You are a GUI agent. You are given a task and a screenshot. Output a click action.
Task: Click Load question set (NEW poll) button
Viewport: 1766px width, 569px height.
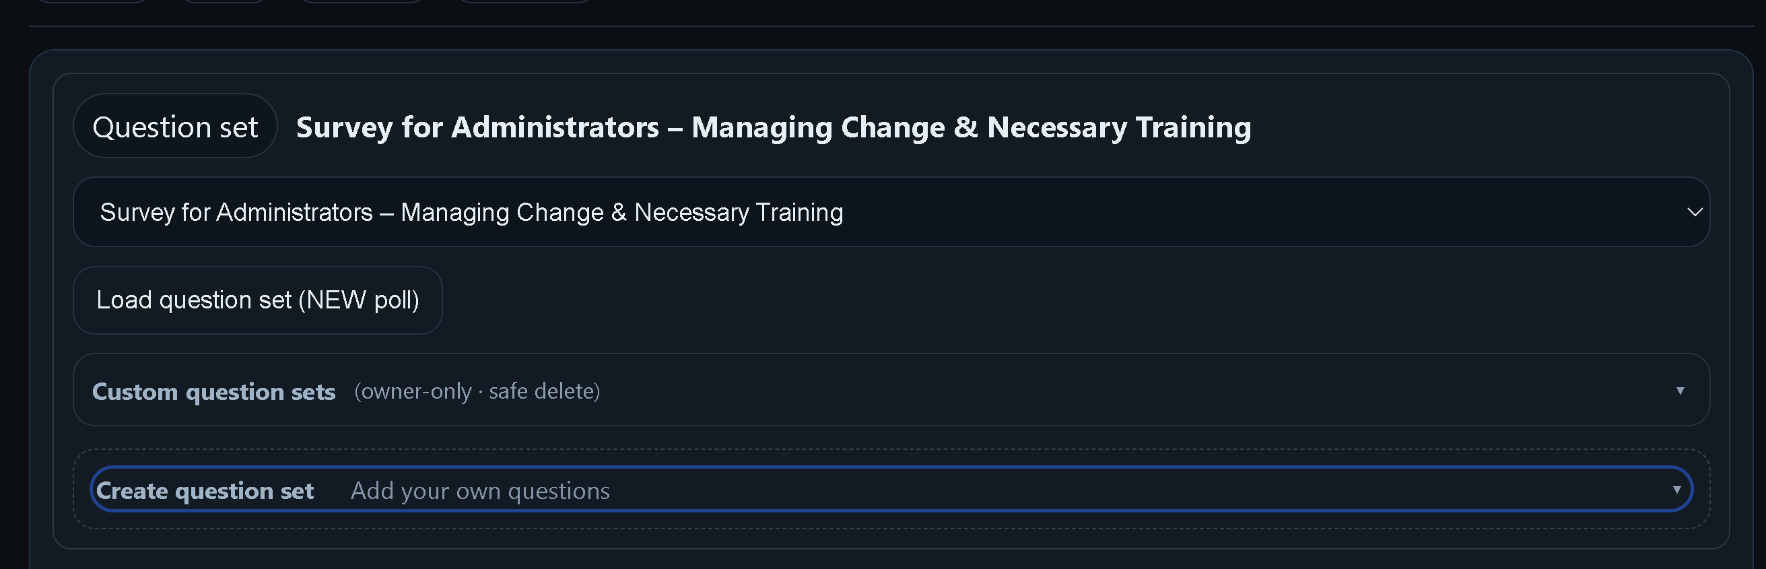tap(257, 300)
